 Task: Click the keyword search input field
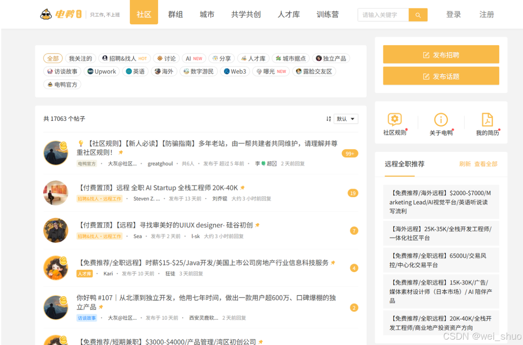[382, 14]
